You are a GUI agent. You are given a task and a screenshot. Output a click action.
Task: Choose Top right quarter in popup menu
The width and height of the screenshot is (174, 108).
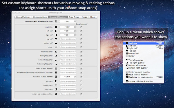point(144,63)
